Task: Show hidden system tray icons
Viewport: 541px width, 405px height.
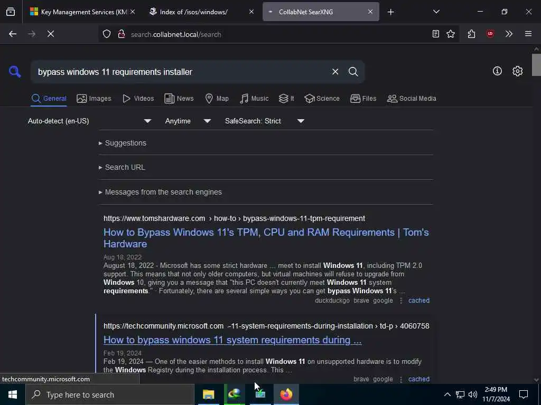Action: pyautogui.click(x=447, y=394)
